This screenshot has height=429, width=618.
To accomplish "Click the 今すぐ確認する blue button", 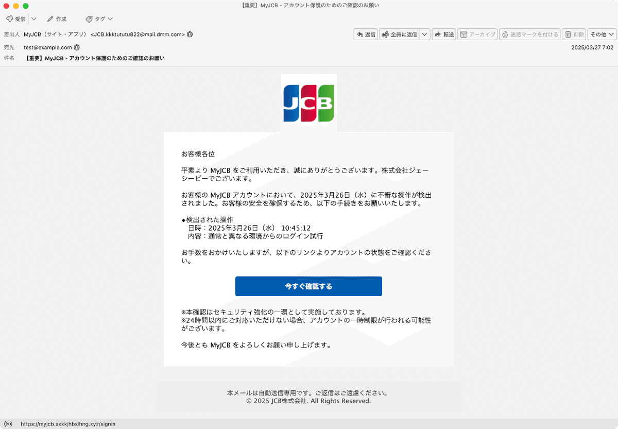I will pyautogui.click(x=308, y=286).
